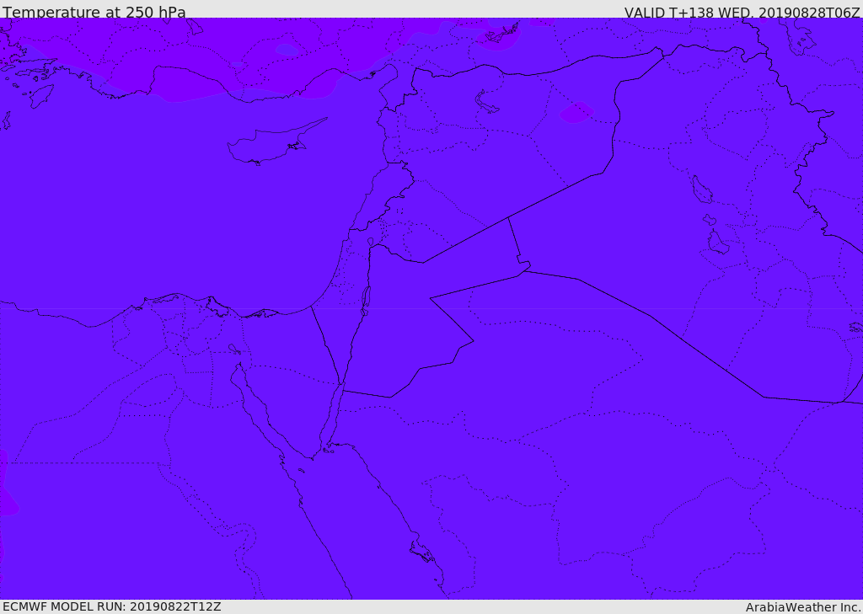Click the 'ArabiaWeather Inc' credit text

[x=803, y=607]
